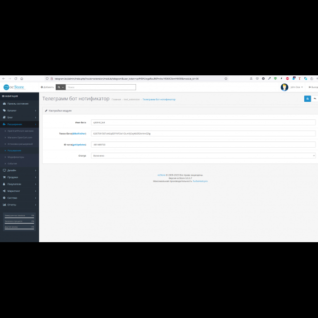Click the back arrow button
This screenshot has height=318, width=318.
315,98
